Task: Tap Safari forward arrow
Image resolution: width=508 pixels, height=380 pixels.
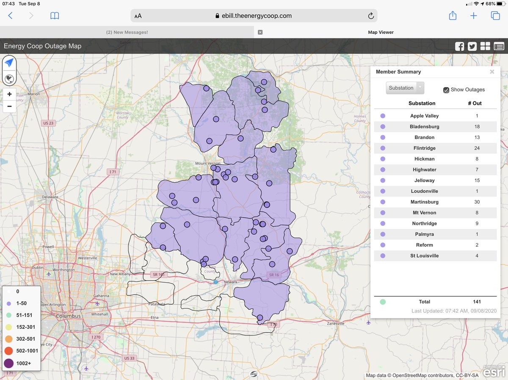Action: pyautogui.click(x=31, y=16)
